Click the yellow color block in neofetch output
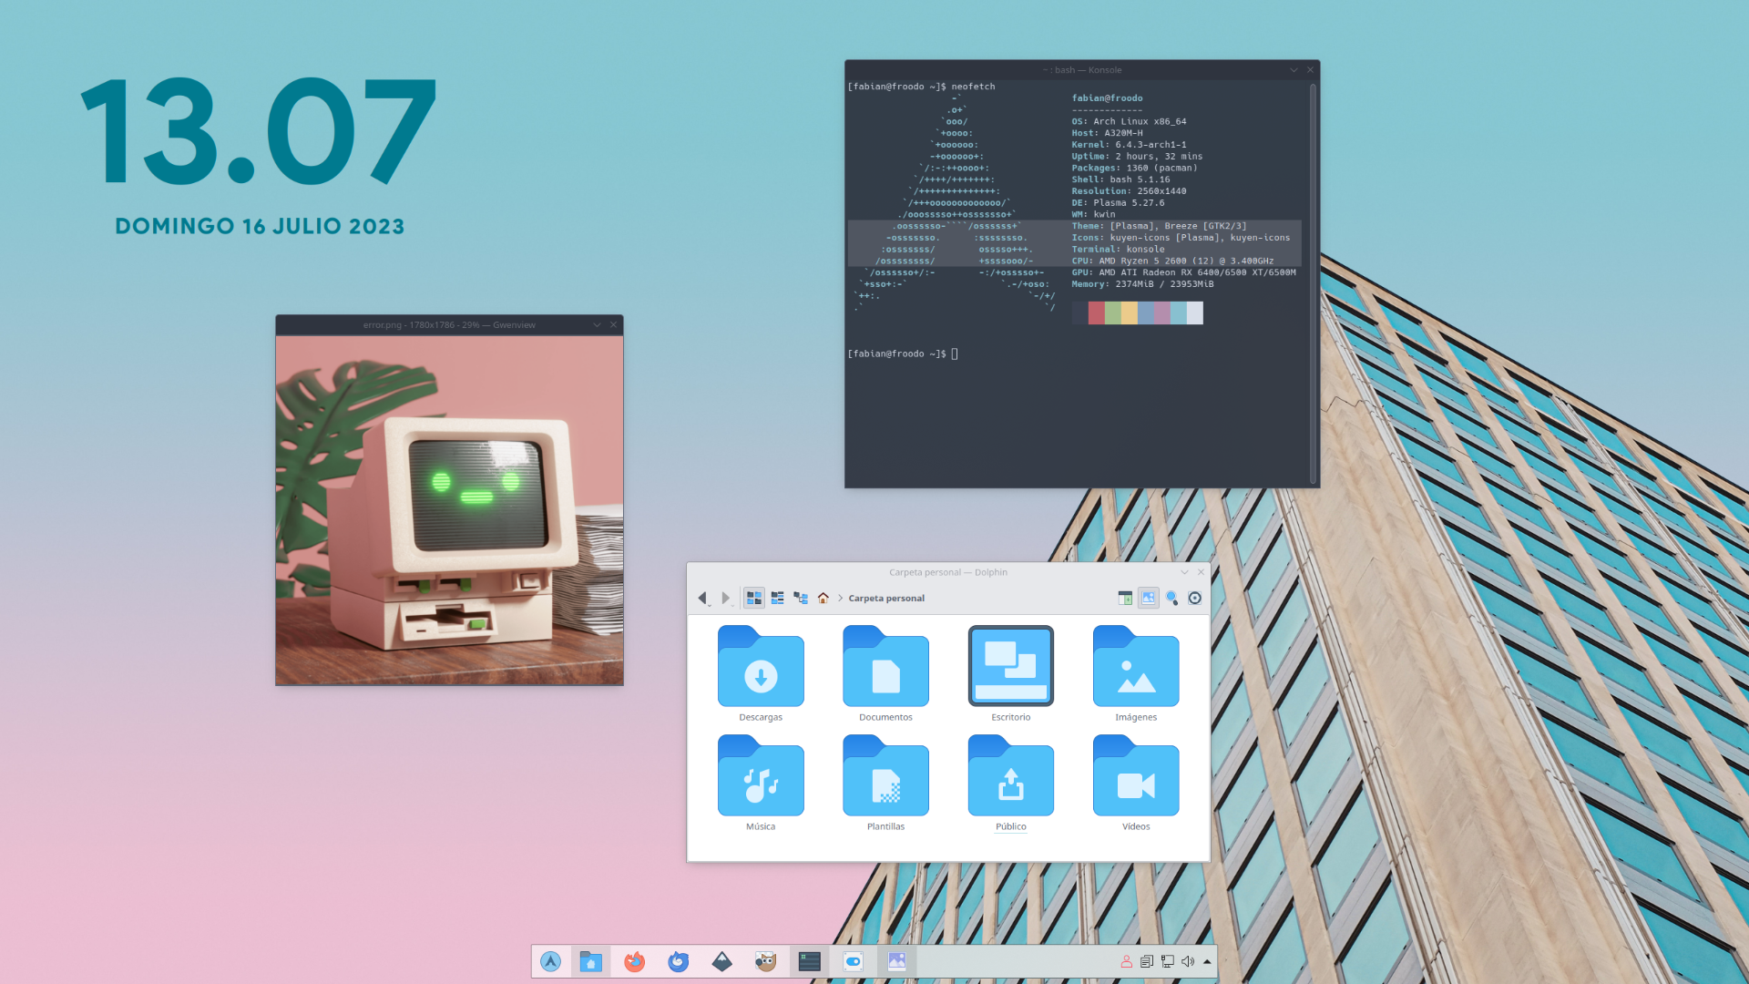 click(x=1130, y=313)
